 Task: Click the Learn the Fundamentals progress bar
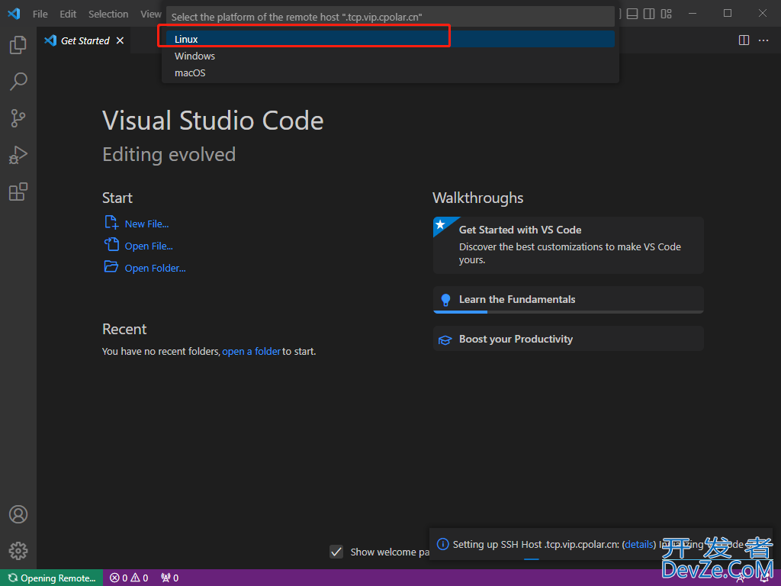tap(568, 312)
